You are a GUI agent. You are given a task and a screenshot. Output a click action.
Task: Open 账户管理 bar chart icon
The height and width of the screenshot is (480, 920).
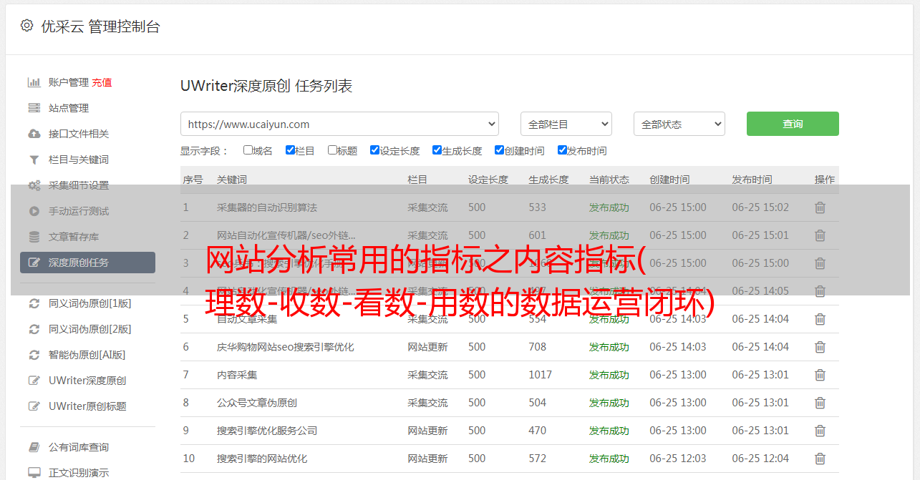pos(34,82)
